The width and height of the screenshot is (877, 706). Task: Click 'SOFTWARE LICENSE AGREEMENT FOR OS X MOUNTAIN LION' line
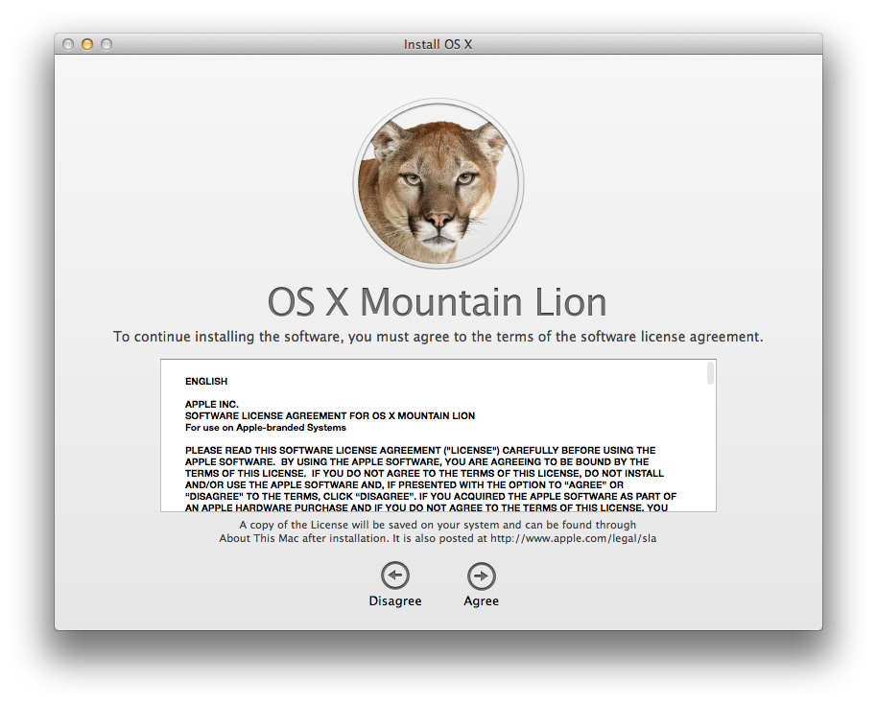(330, 416)
